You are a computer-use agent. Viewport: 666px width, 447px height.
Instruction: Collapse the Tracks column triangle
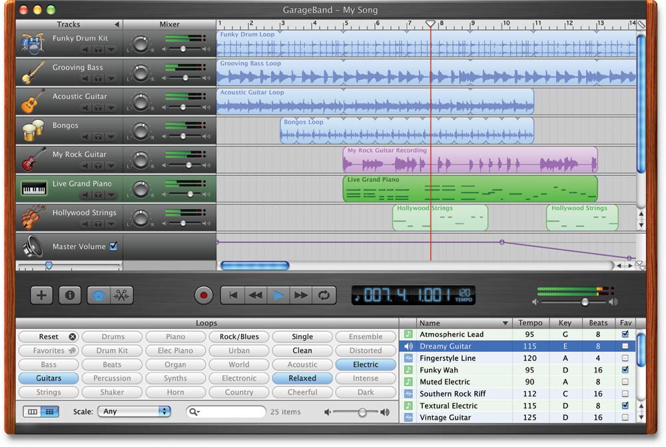[117, 24]
